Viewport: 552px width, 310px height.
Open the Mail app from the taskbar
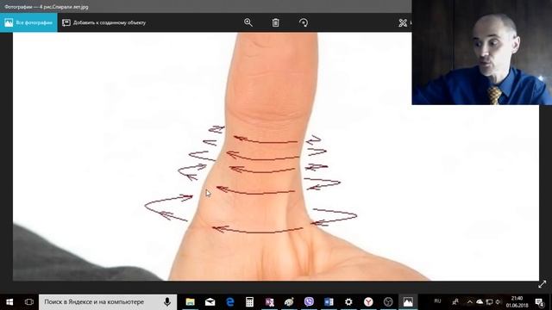(x=210, y=302)
